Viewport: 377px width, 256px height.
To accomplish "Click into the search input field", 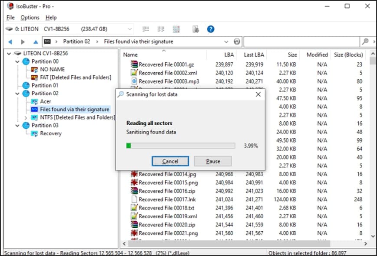I will click(x=302, y=42).
